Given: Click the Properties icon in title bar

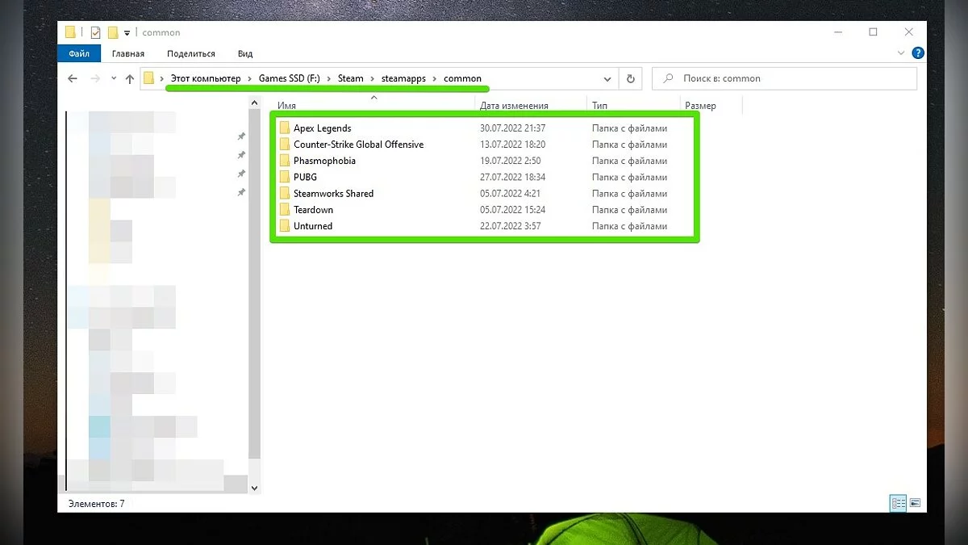Looking at the screenshot, I should pyautogui.click(x=95, y=32).
